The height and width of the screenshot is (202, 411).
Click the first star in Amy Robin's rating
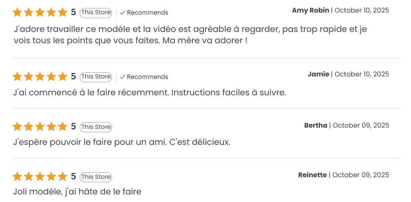click(17, 13)
